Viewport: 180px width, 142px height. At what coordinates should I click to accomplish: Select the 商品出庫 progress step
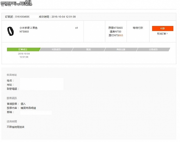(x=121, y=49)
